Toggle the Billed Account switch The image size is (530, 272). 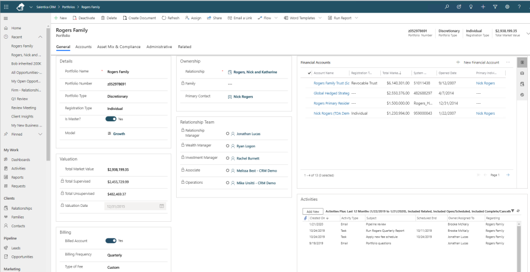pyautogui.click(x=111, y=241)
